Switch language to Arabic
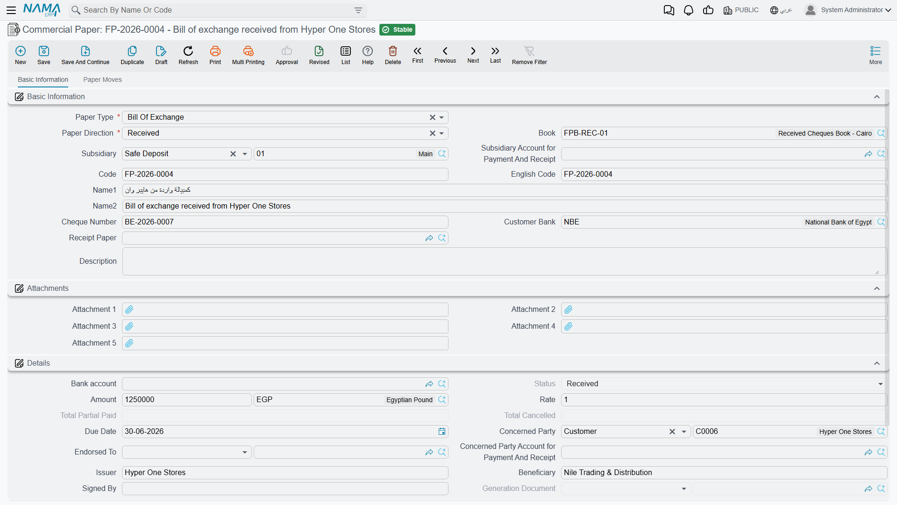897x505 pixels. coord(781,10)
